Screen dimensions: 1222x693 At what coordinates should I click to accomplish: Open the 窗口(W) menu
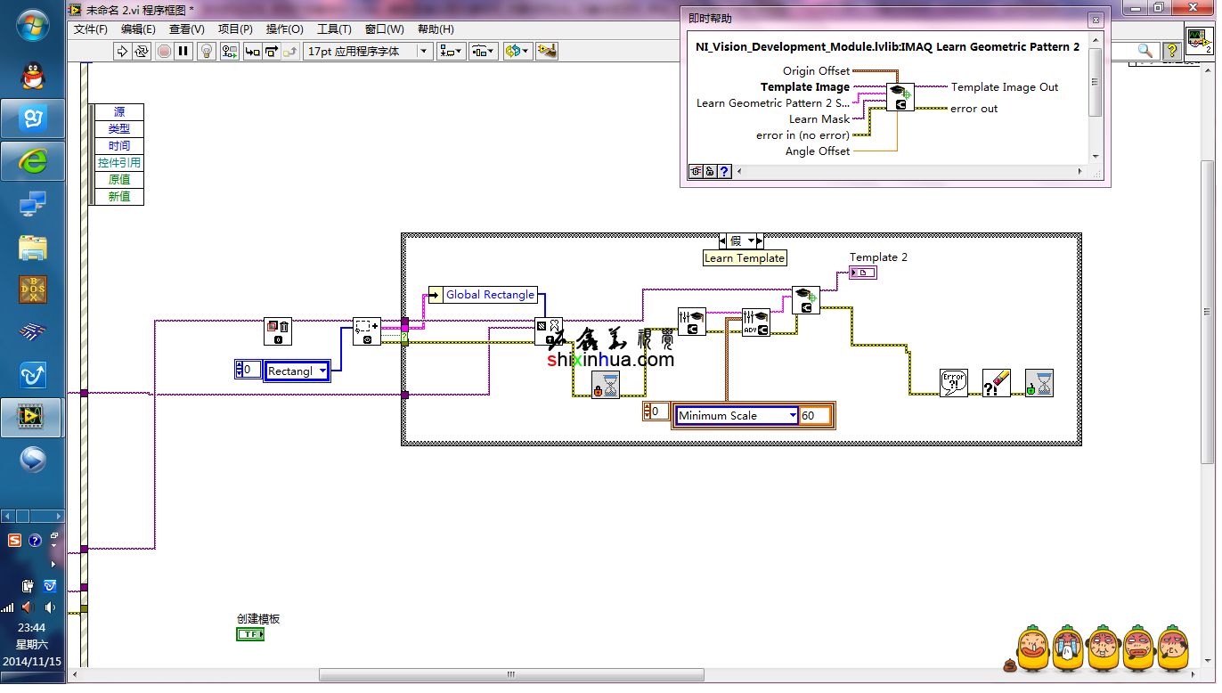(384, 29)
